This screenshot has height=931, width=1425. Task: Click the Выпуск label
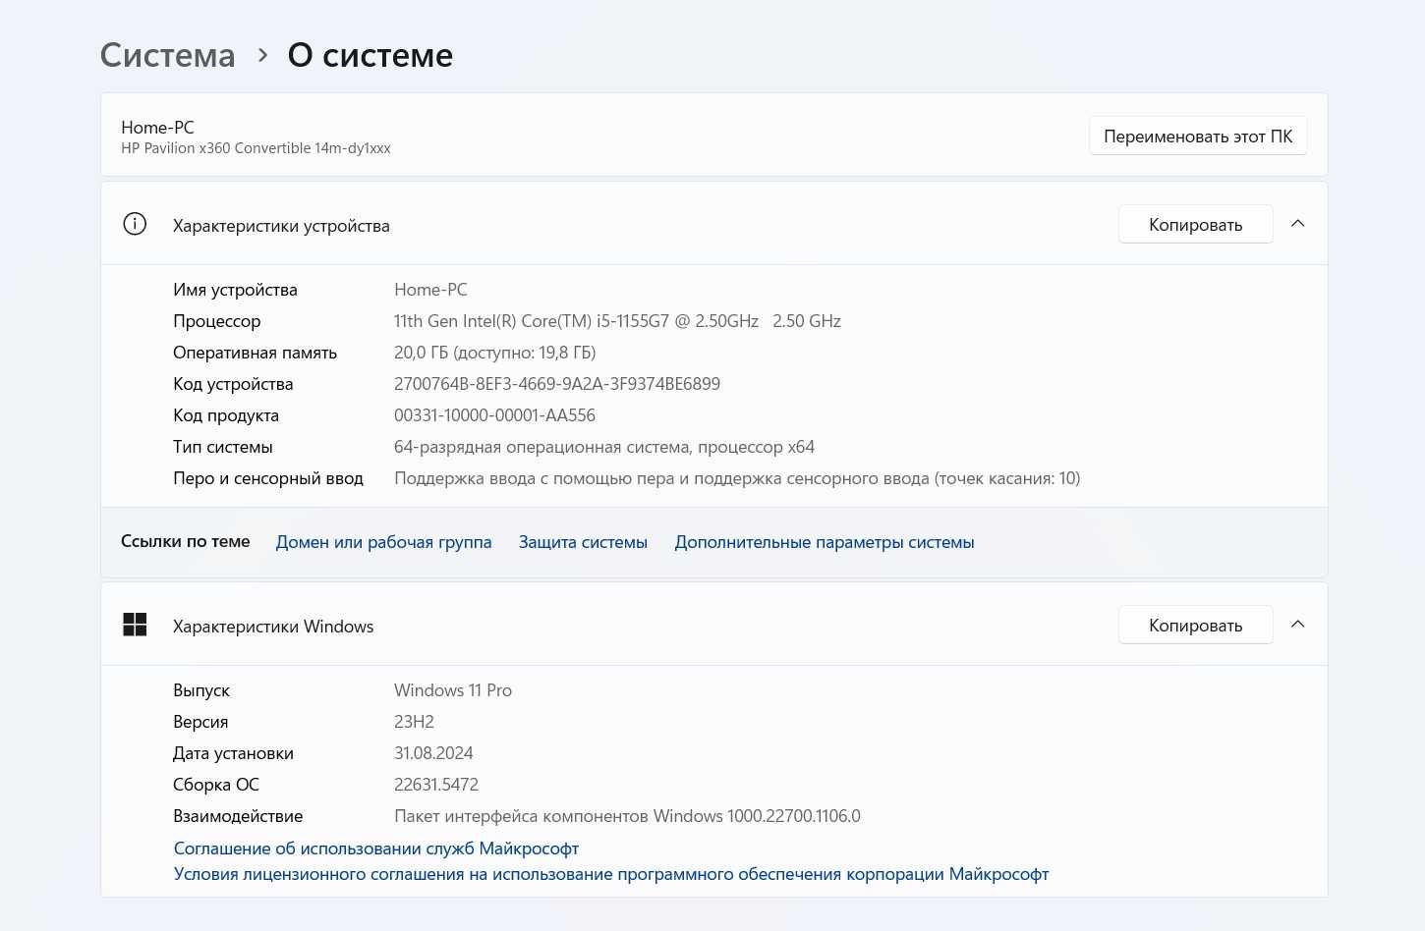(x=201, y=690)
